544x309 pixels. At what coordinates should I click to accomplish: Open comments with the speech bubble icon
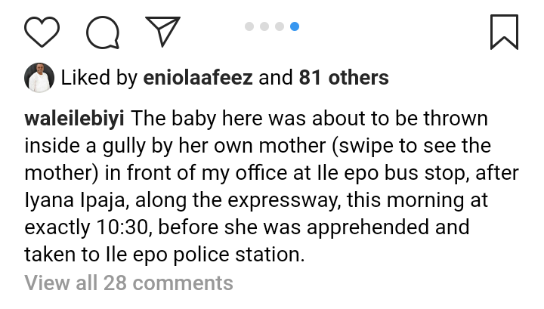click(103, 31)
